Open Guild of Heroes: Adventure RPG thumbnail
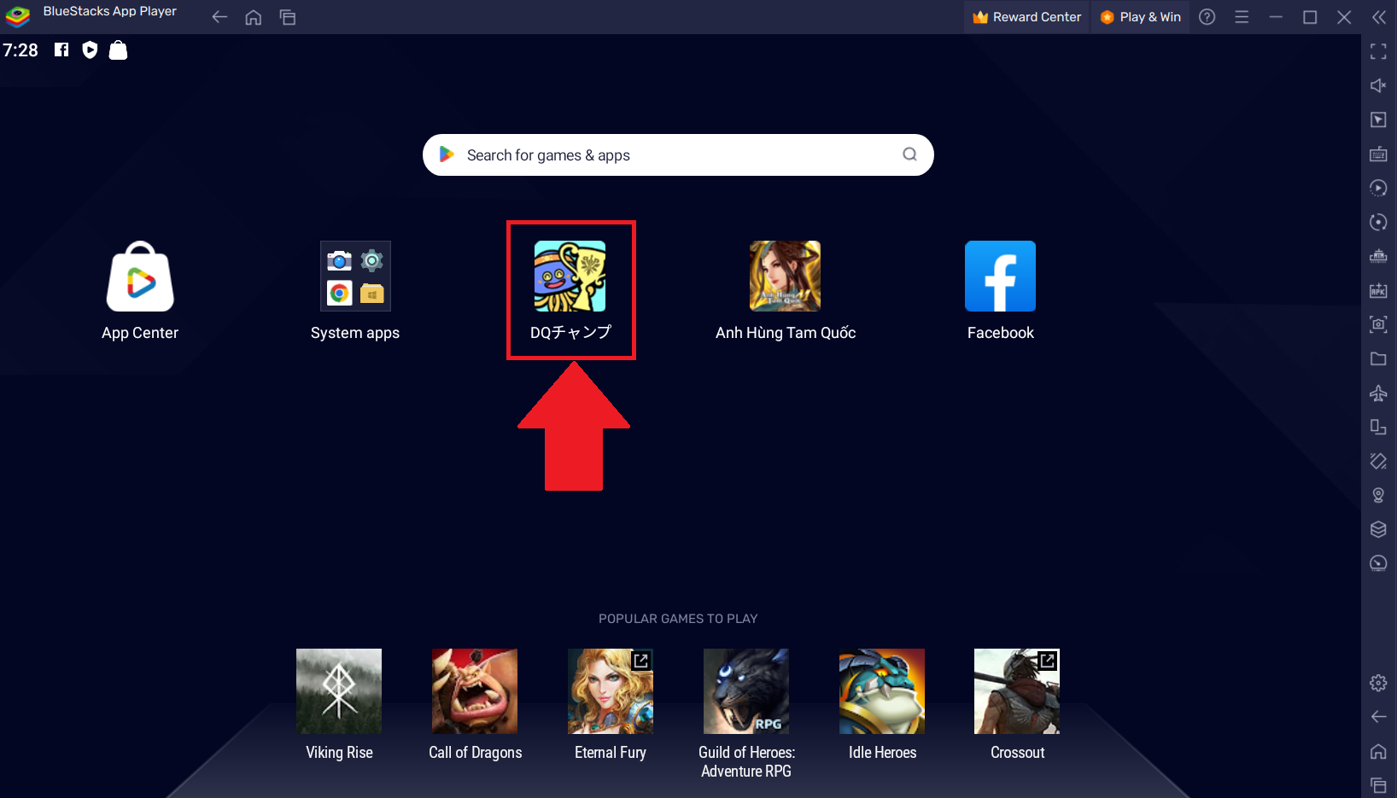The width and height of the screenshot is (1397, 798). tap(746, 691)
